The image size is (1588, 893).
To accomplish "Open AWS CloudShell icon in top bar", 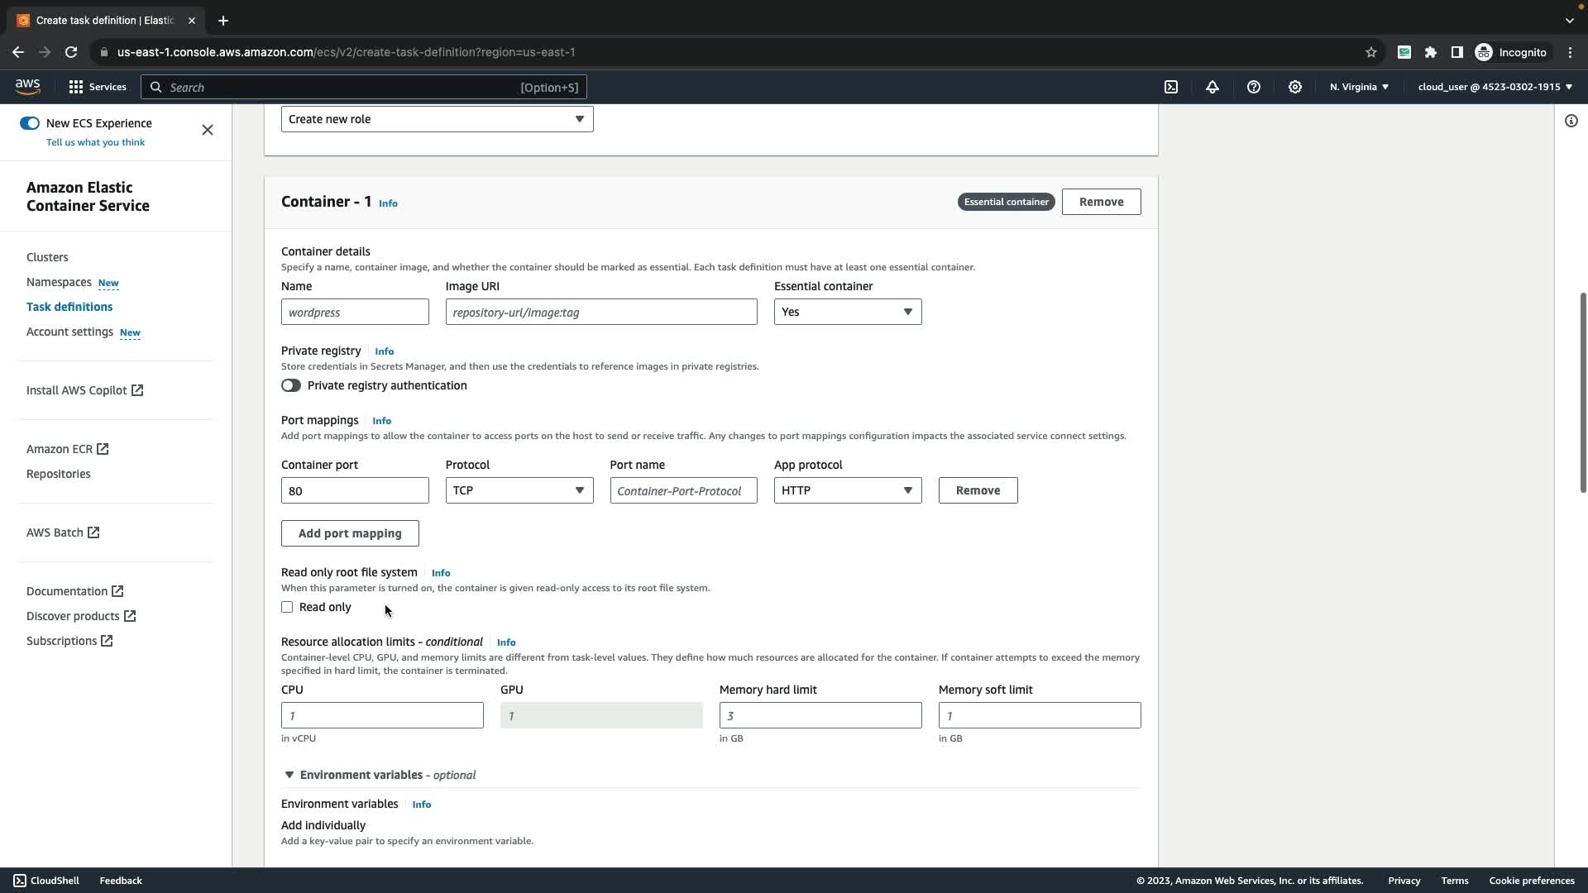I will [x=1171, y=87].
